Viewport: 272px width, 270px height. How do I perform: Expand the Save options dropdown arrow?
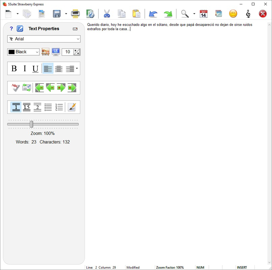pyautogui.click(x=66, y=14)
